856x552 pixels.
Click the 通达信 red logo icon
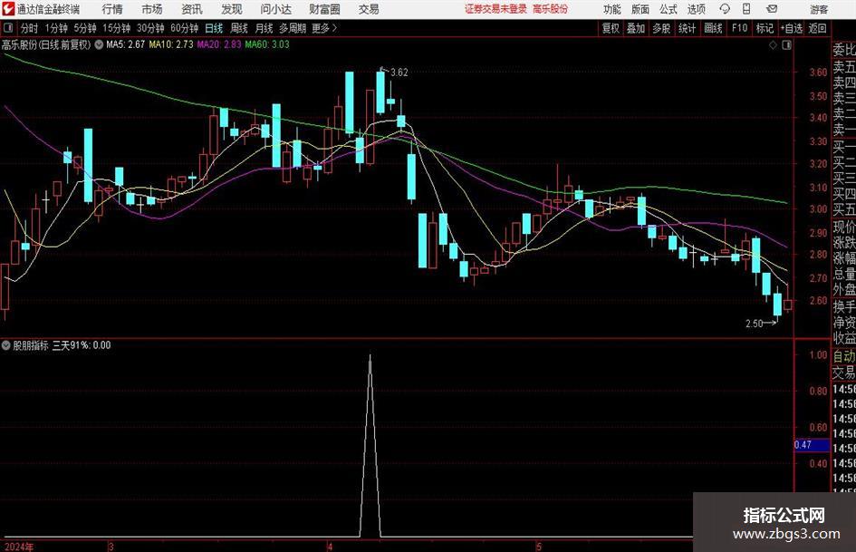tap(7, 9)
